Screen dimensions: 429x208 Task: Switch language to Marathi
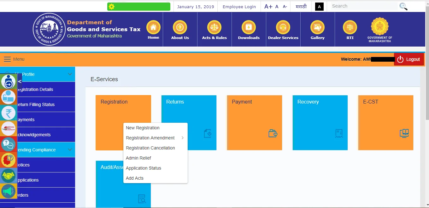[301, 6]
